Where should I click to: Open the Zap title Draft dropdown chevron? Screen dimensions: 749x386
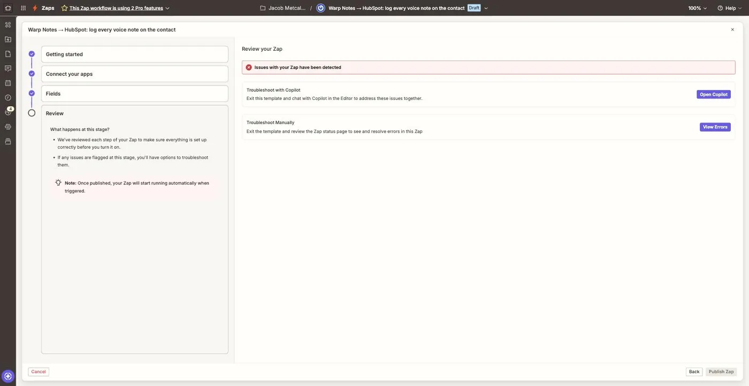click(486, 8)
